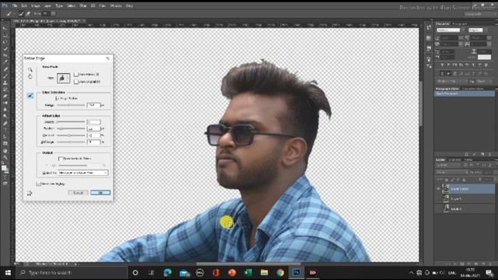
Task: Open Google Chrome from the taskbar
Action: tap(280, 273)
